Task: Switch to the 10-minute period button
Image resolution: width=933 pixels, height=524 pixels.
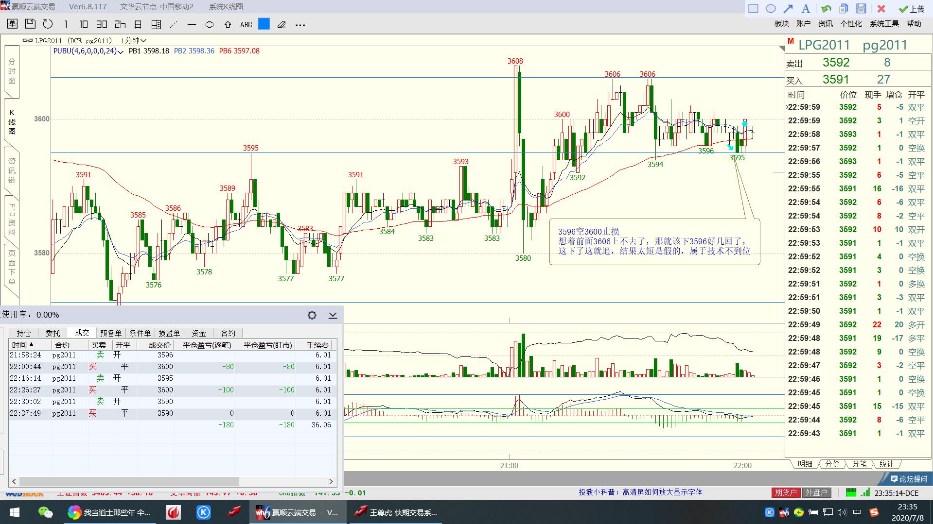Action: click(x=84, y=24)
